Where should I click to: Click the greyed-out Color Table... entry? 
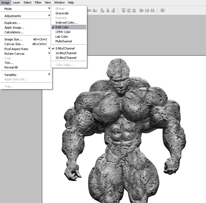[69, 65]
